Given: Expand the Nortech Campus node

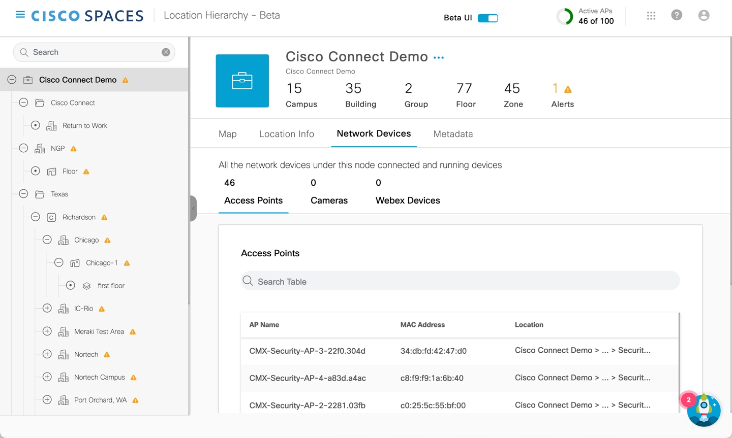Looking at the screenshot, I should (47, 377).
